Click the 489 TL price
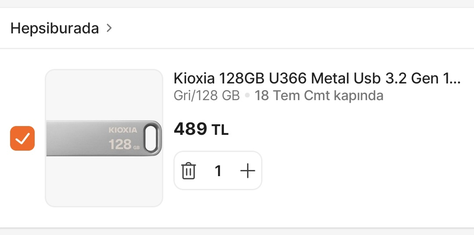This screenshot has height=235, width=474. (x=201, y=129)
